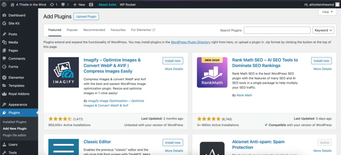Screen dimensions: 341x155
Task: Expand the Keyword search type dropdown
Action: pyautogui.click(x=323, y=30)
